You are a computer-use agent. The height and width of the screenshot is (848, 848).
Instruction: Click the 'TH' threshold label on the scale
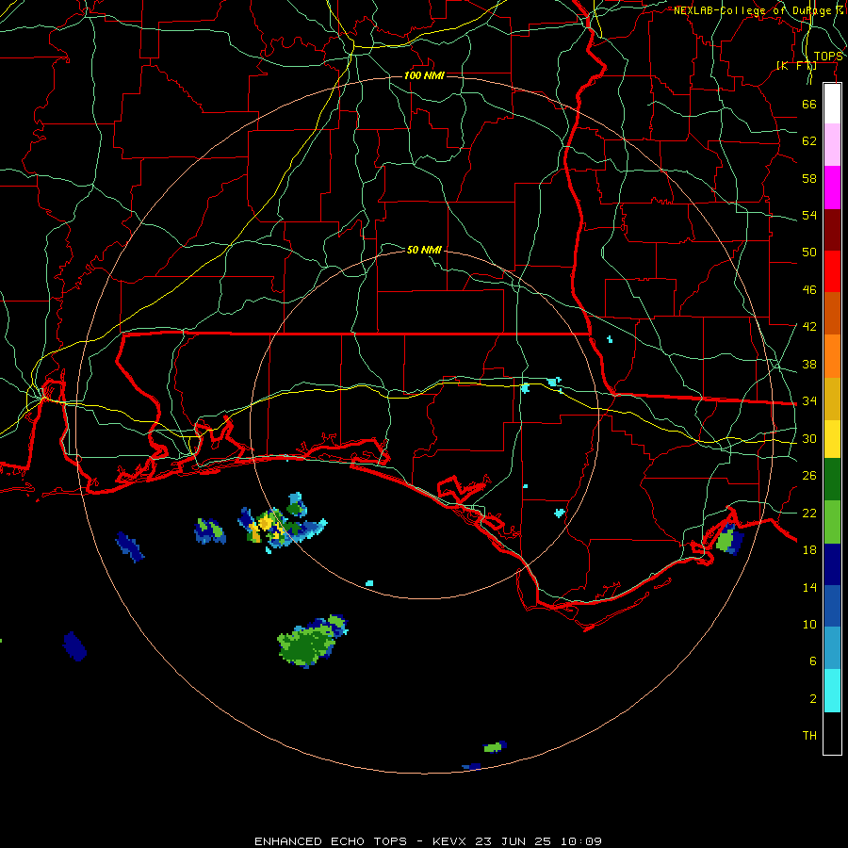[809, 736]
